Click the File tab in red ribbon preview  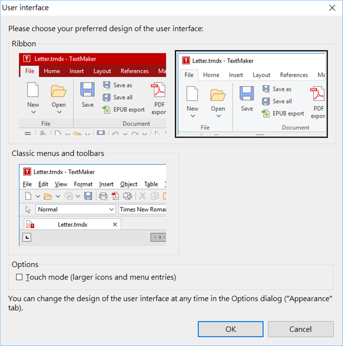tap(30, 71)
